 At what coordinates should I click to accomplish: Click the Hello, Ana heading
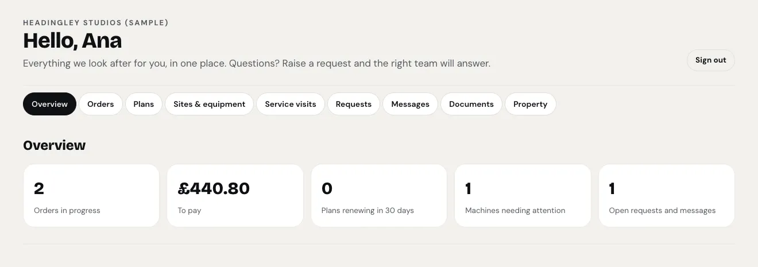point(72,41)
